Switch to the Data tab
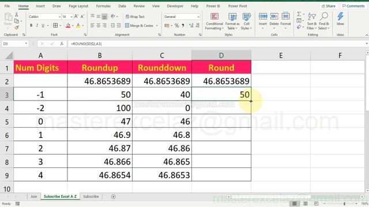369x207 pixels. [x=122, y=6]
